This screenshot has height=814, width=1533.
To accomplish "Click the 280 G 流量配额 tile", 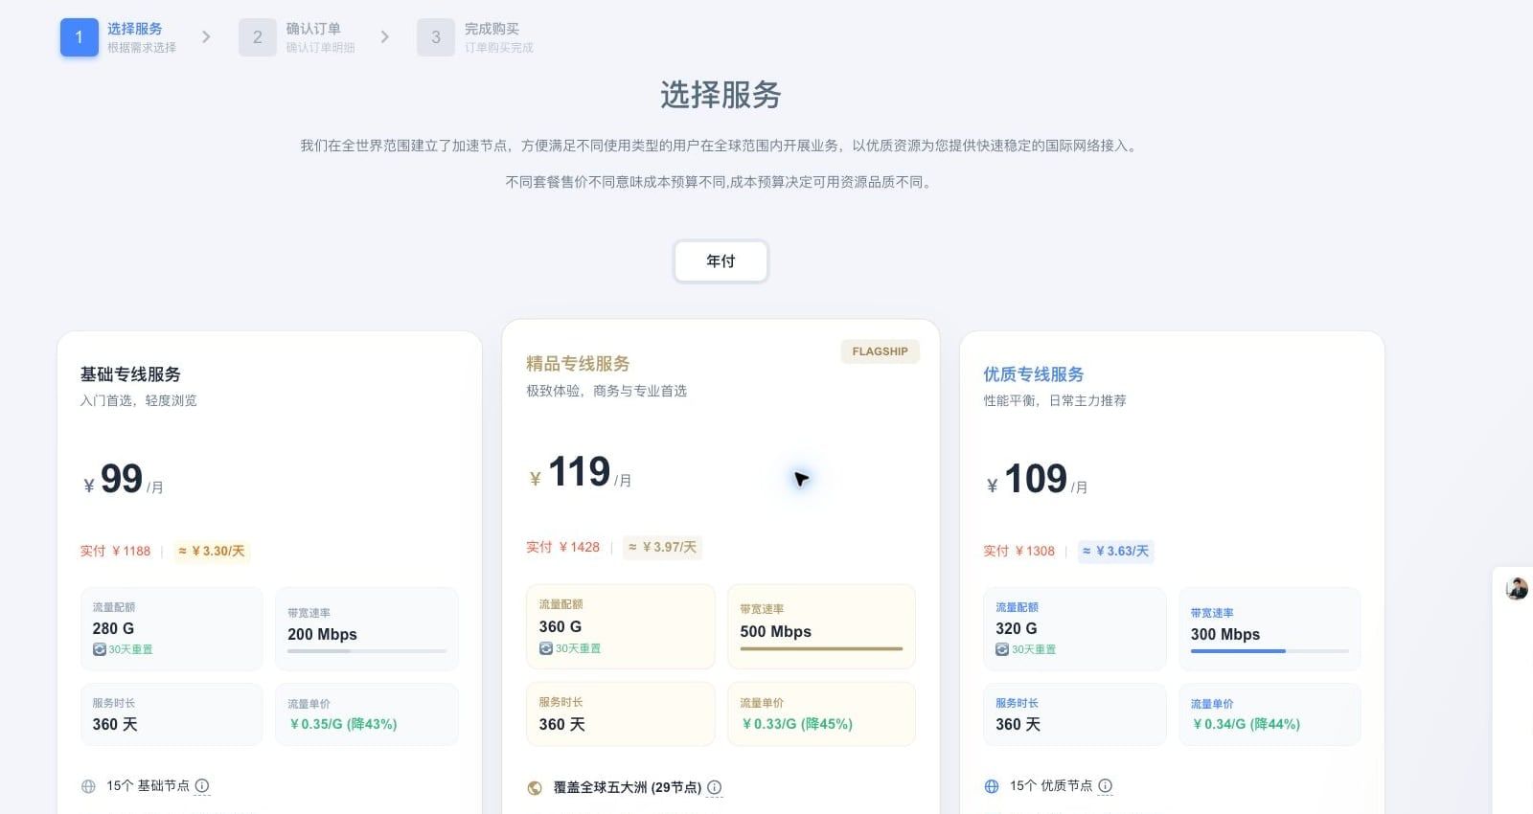I will tap(172, 628).
